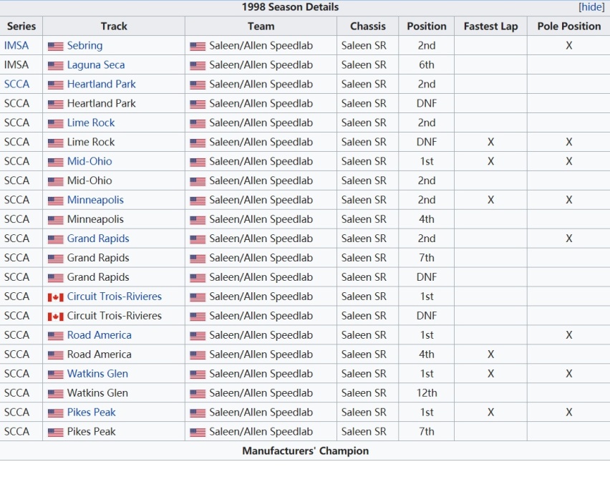This screenshot has height=482, width=610.
Task: Click the US flag beside the linked Road America
Action: (x=55, y=336)
